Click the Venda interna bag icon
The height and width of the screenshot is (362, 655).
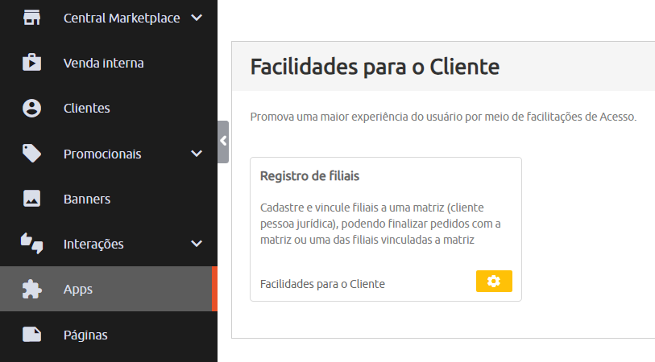click(x=31, y=63)
